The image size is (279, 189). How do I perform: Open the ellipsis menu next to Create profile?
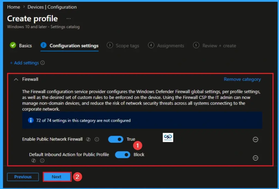69,18
